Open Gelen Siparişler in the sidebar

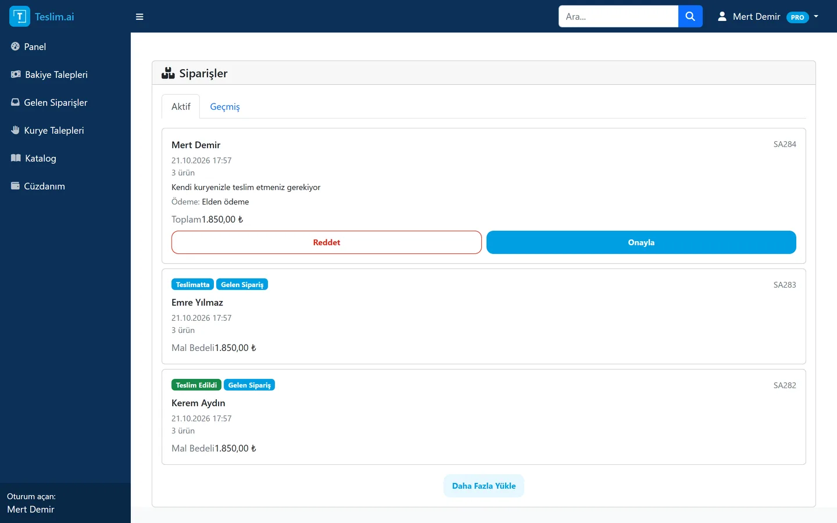65,102
